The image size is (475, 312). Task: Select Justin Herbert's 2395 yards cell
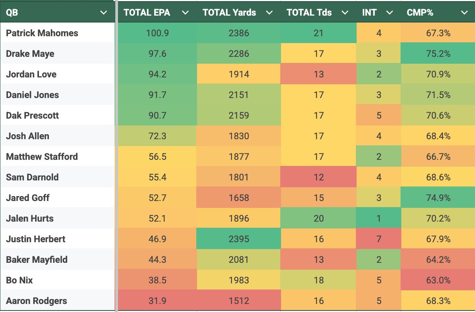tap(238, 239)
